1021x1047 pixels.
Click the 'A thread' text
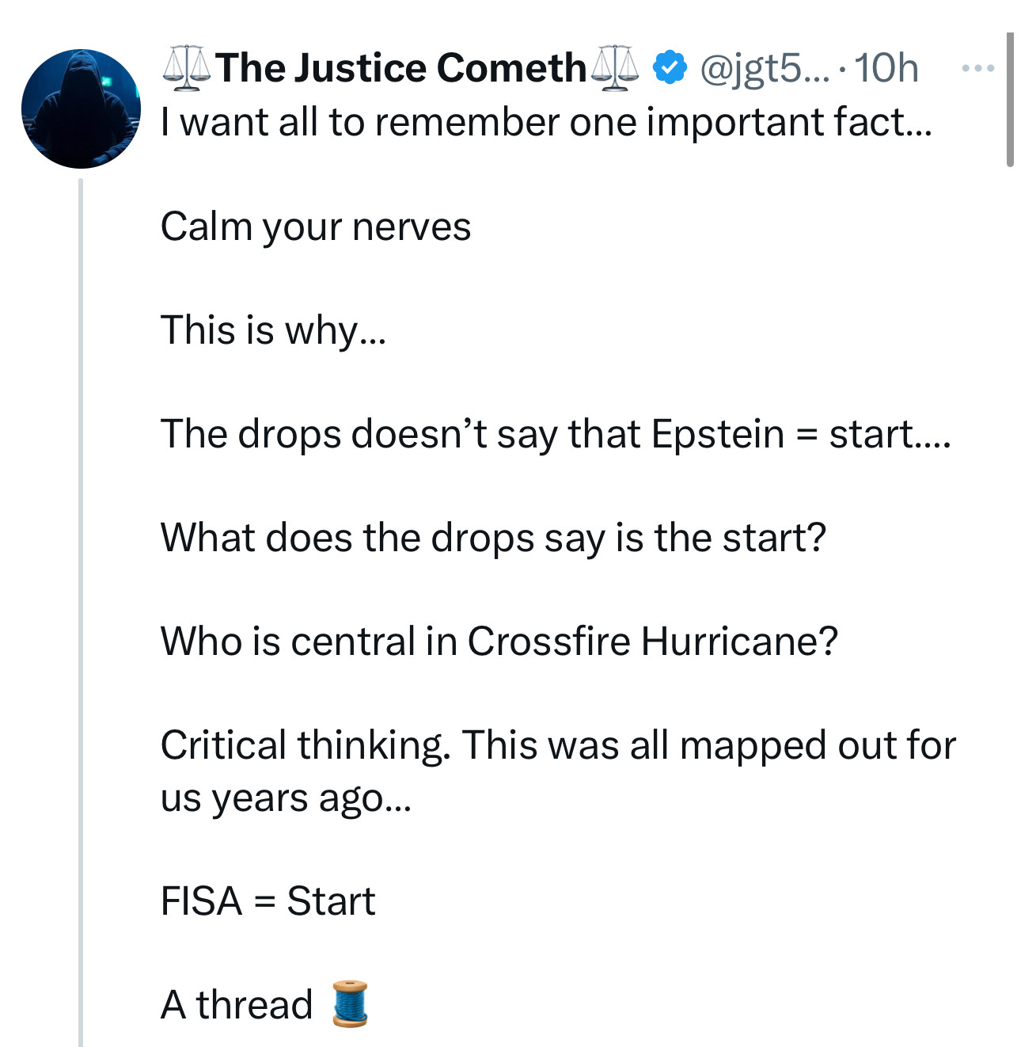237,1005
